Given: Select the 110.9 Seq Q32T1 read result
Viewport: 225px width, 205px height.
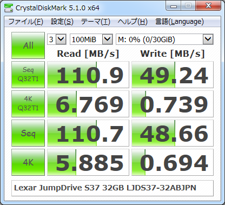Looking at the screenshot, I should [88, 75].
